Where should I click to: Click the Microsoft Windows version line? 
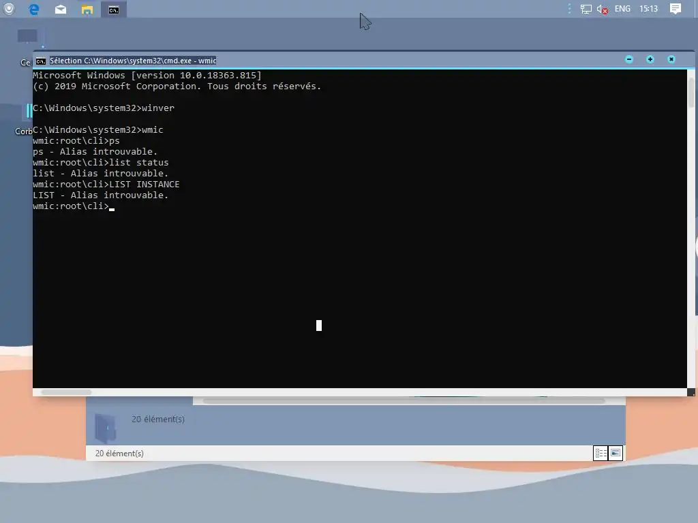tap(147, 76)
